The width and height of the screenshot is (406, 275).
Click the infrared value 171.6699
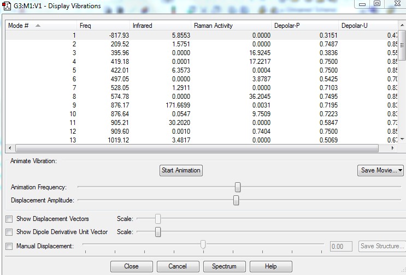pyautogui.click(x=178, y=105)
